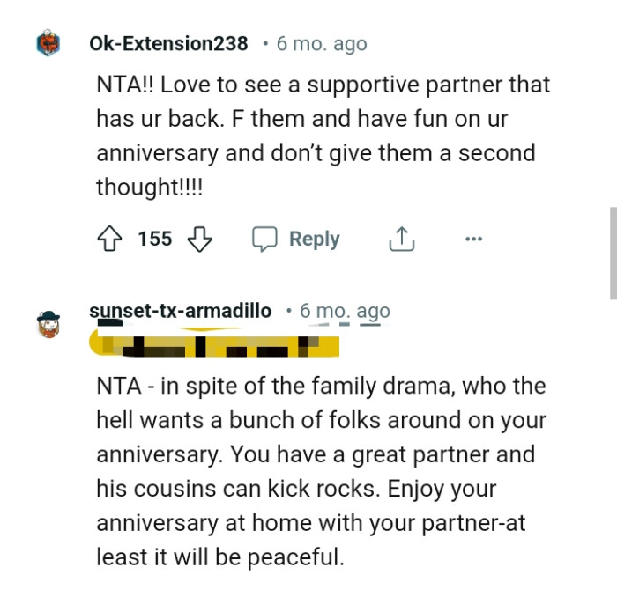Click the 'least it will be peaceful' line
617x590 pixels.
218,557
